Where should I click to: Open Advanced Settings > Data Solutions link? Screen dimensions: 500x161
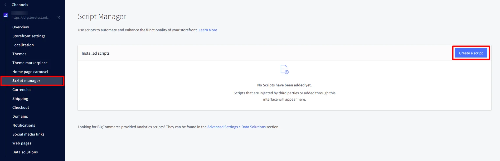tap(236, 127)
